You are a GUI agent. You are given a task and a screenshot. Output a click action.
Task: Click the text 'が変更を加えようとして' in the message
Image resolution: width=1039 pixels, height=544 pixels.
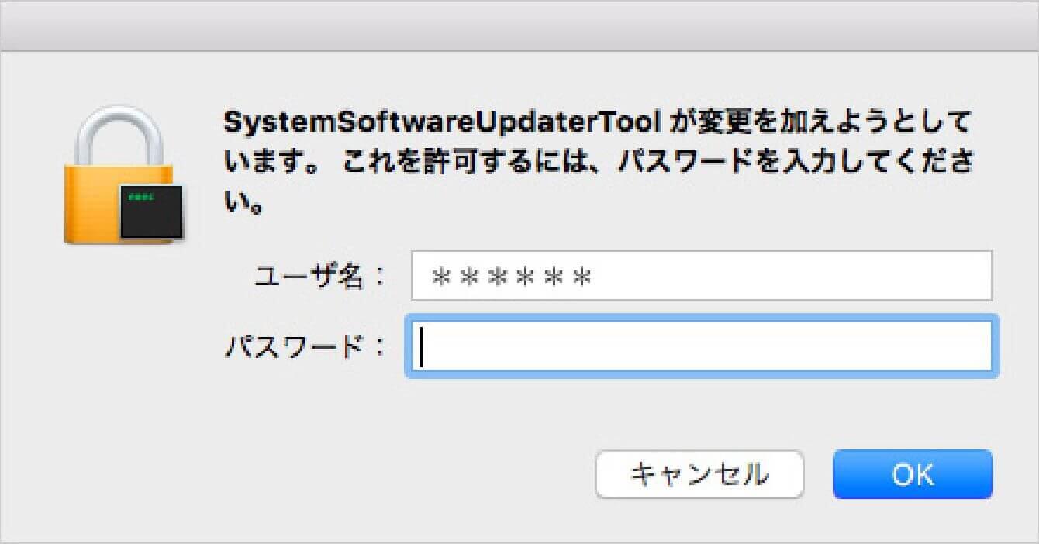[821, 122]
